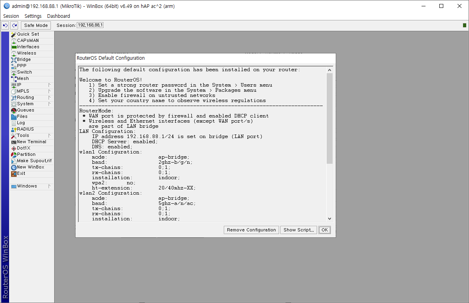The width and height of the screenshot is (469, 303).
Task: Click the "RouterMode:" heading line
Action: tap(96, 111)
